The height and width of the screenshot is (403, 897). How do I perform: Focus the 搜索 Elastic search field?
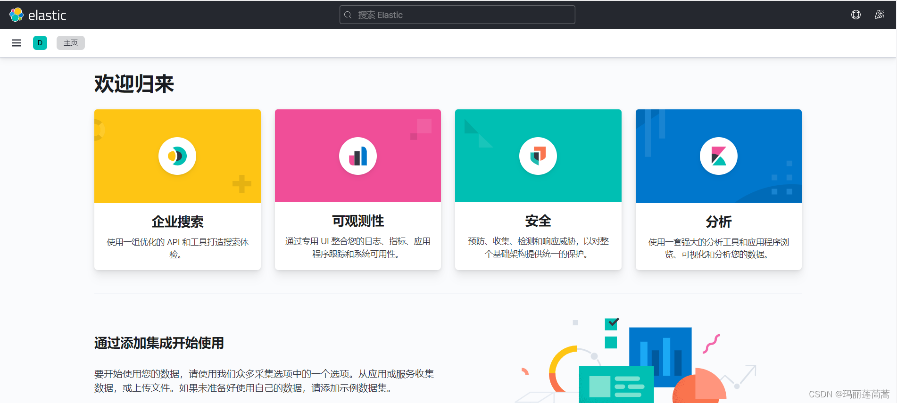point(457,15)
